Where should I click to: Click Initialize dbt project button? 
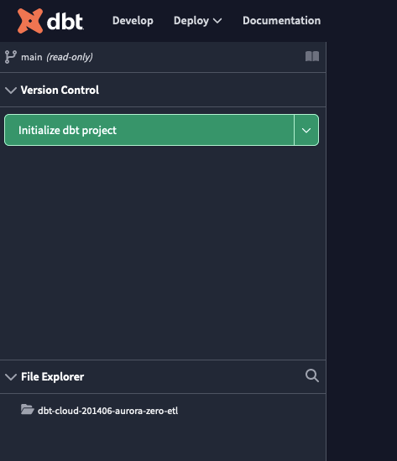coord(149,130)
